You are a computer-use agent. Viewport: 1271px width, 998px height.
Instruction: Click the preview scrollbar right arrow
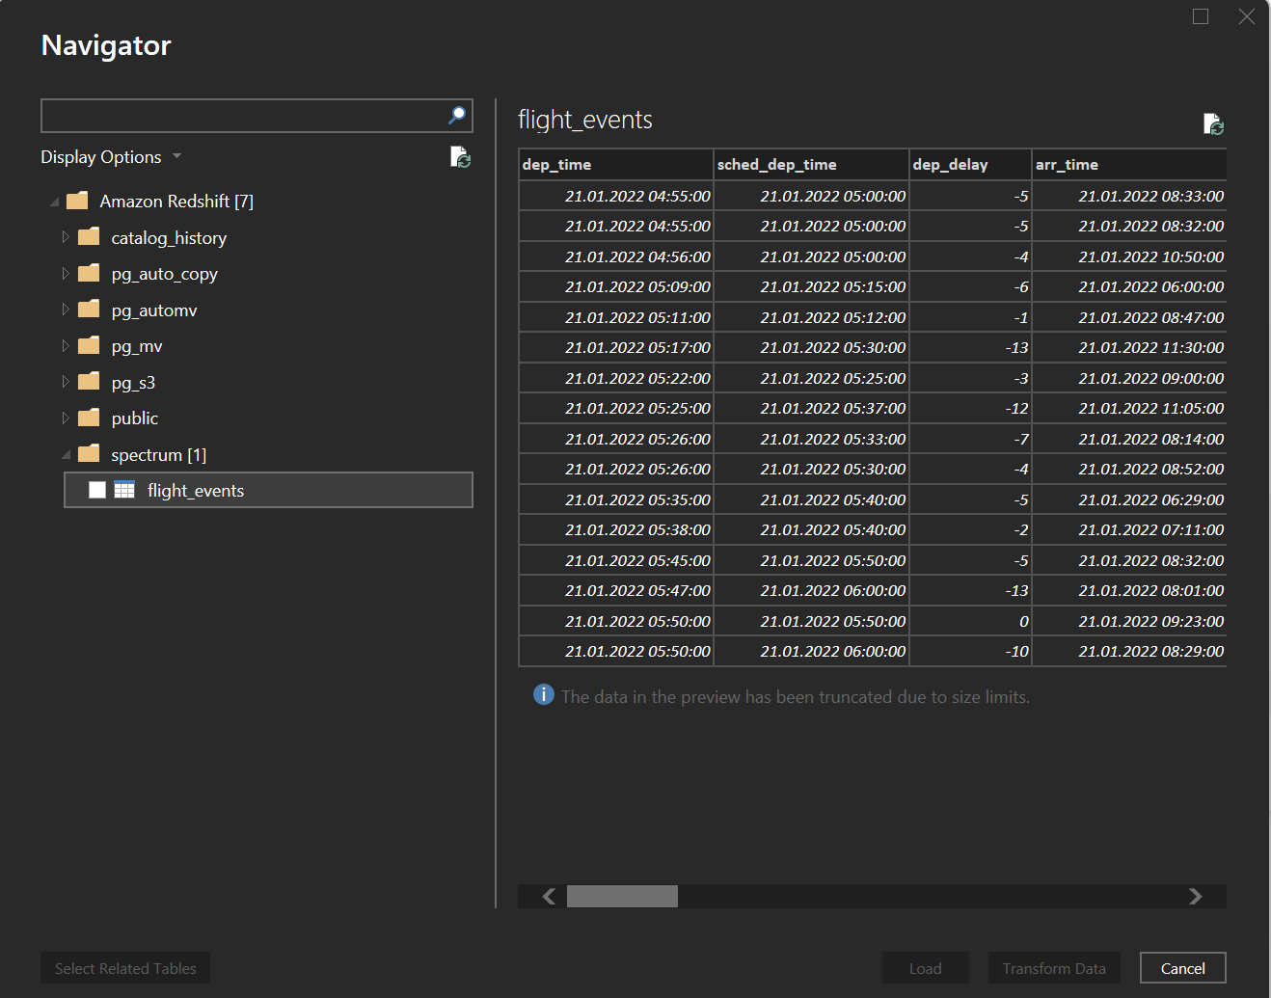1196,896
